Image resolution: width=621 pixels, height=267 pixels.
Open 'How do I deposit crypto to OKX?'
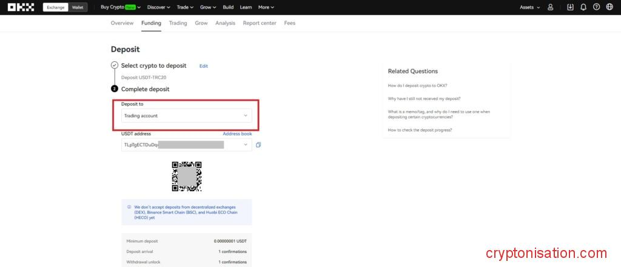pyautogui.click(x=417, y=86)
